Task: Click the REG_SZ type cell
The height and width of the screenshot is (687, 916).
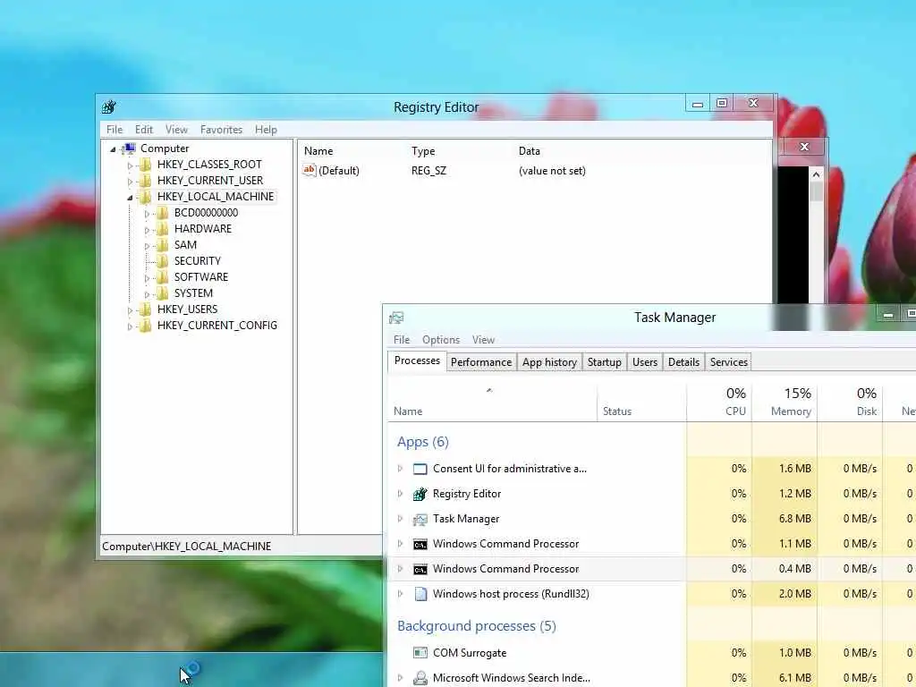Action: 428,171
